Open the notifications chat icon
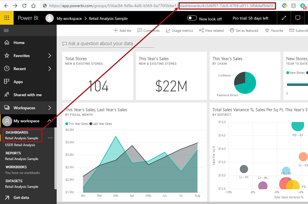 298,18
